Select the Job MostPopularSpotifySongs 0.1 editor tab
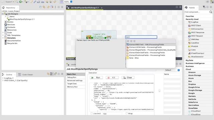The width and height of the screenshot is (214, 120). click(x=85, y=8)
